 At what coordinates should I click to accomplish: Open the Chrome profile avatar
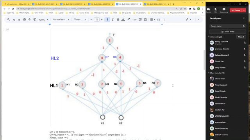pos(198,9)
